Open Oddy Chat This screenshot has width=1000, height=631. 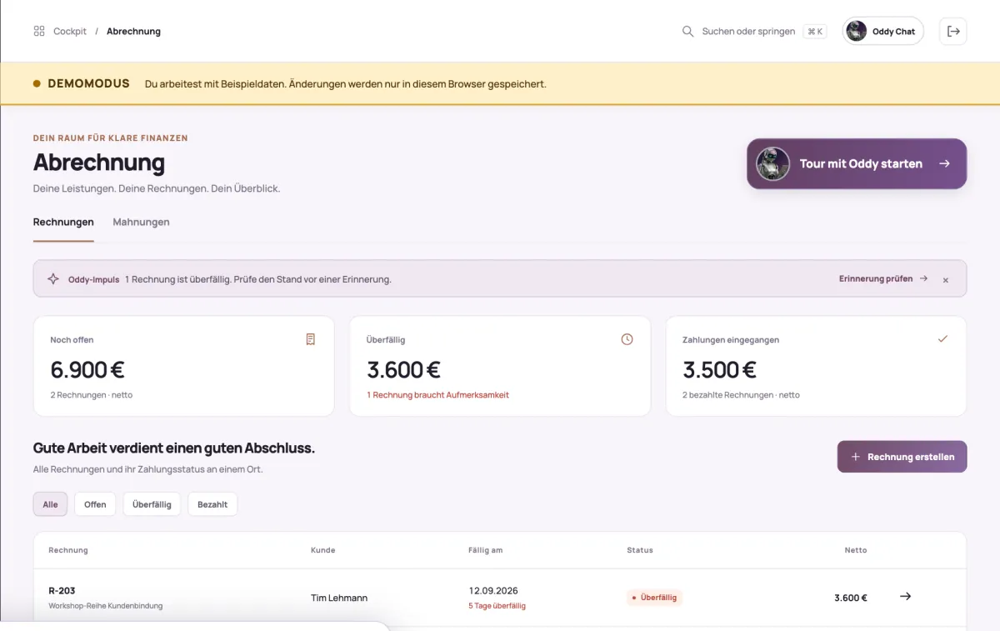click(883, 32)
